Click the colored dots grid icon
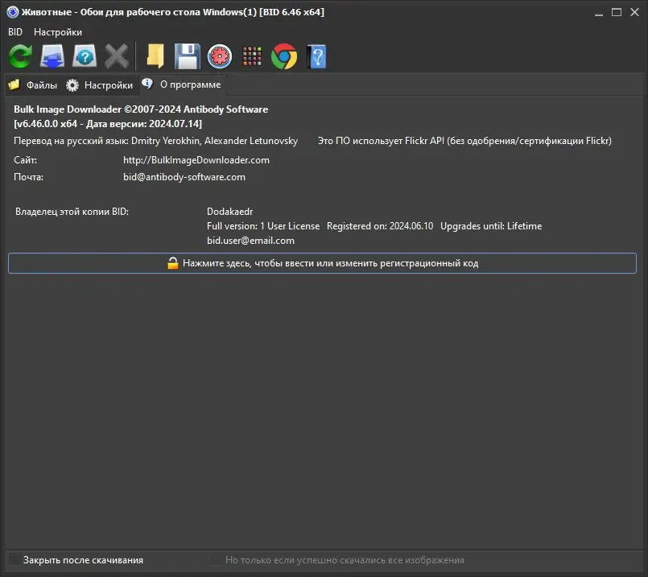 [252, 56]
